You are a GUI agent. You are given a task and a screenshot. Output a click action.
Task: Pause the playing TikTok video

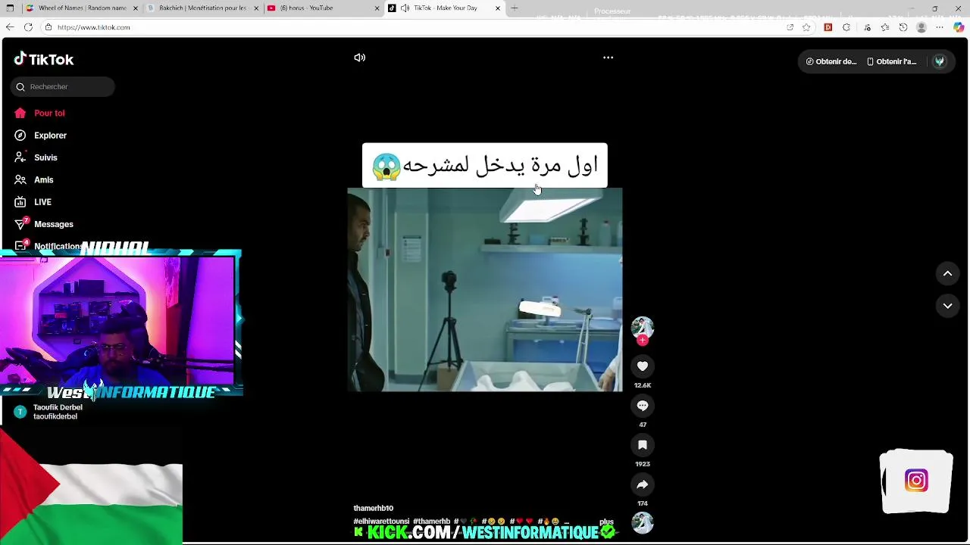[x=485, y=289]
